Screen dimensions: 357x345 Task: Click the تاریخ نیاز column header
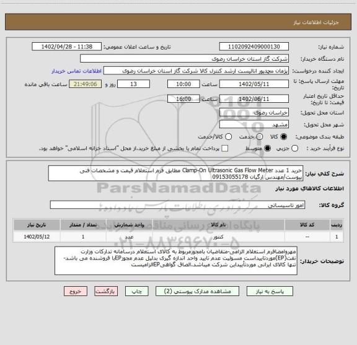pyautogui.click(x=37, y=225)
